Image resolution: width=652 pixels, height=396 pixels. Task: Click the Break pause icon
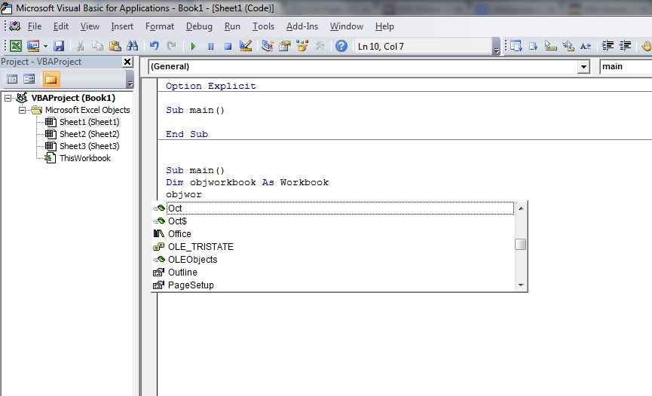[210, 46]
